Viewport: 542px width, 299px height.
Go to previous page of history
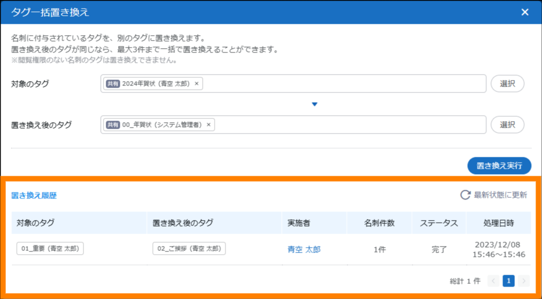point(493,281)
